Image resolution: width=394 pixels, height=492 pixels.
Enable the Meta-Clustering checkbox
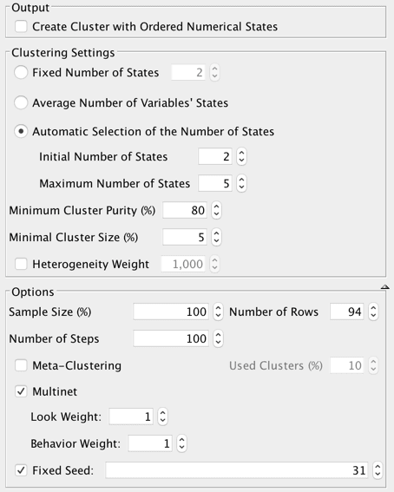[21, 365]
